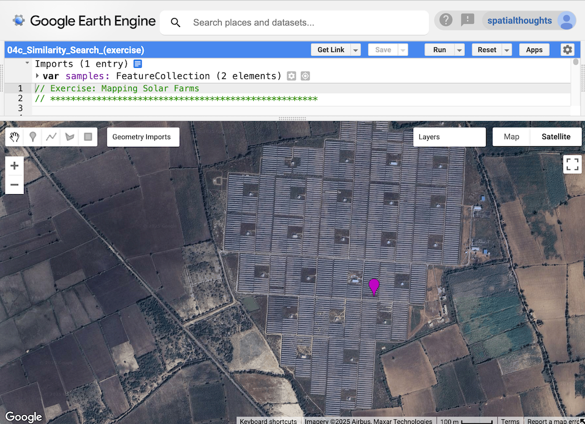Click the Run button
Viewport: 585px width, 424px height.
click(x=439, y=50)
